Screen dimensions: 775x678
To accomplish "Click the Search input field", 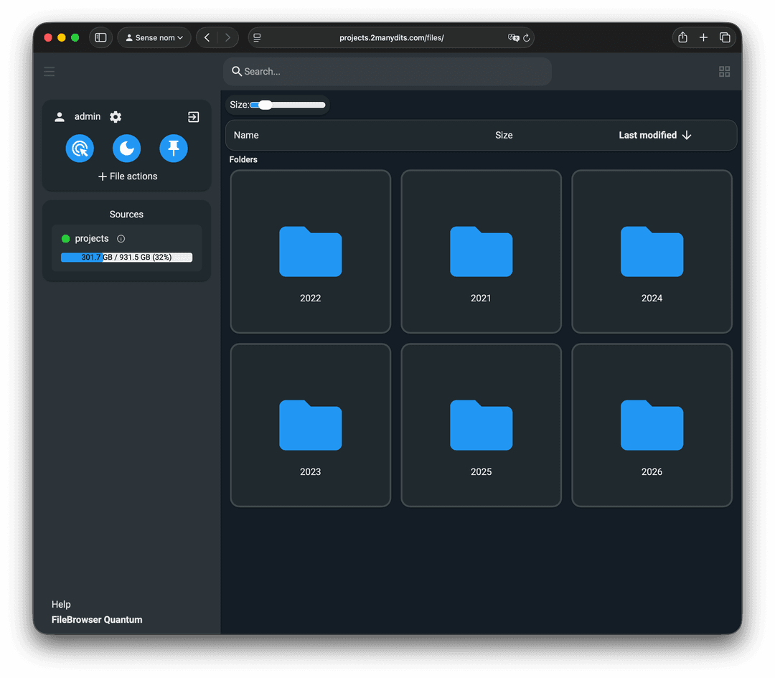I will (387, 72).
